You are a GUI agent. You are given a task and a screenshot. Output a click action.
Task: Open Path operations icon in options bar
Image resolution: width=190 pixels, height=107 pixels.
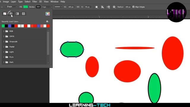click(96, 7)
